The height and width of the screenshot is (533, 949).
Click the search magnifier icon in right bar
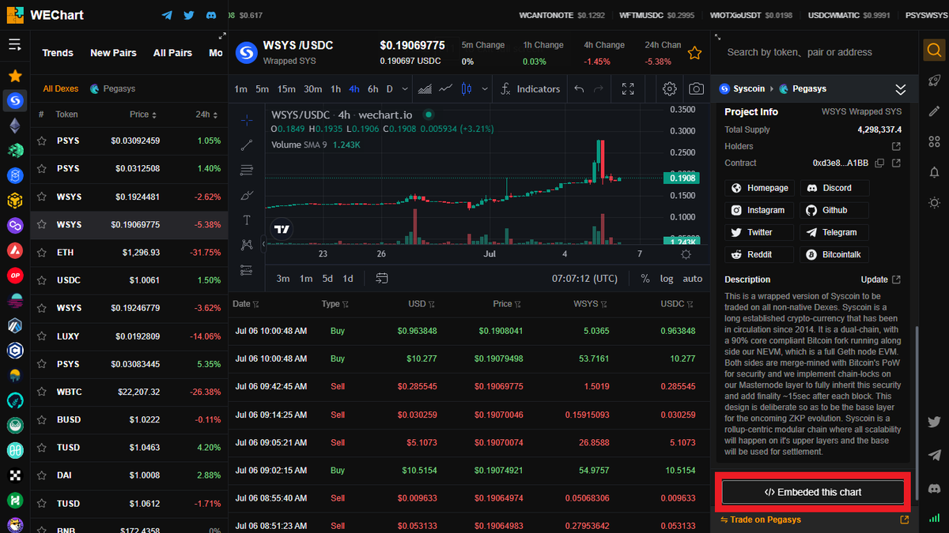pyautogui.click(x=934, y=51)
